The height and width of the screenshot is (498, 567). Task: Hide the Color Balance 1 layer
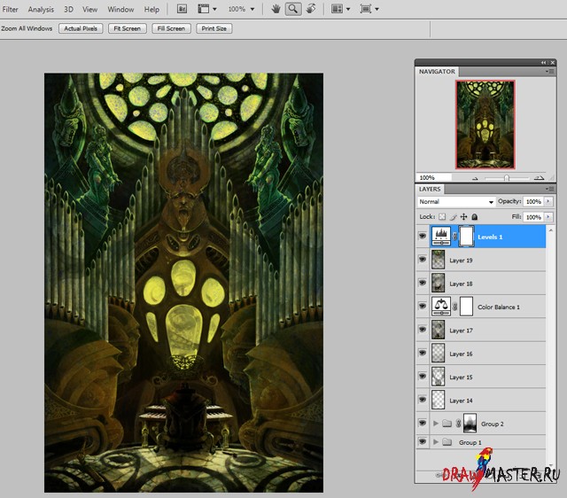[423, 307]
